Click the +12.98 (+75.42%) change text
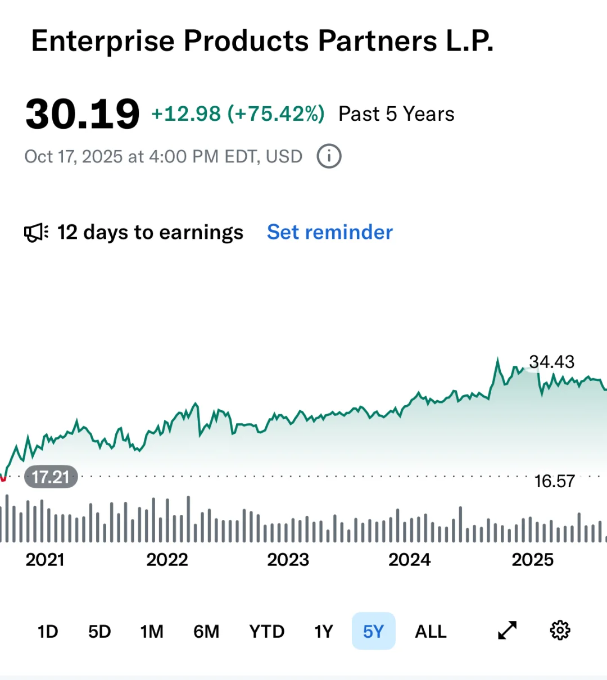 [238, 114]
